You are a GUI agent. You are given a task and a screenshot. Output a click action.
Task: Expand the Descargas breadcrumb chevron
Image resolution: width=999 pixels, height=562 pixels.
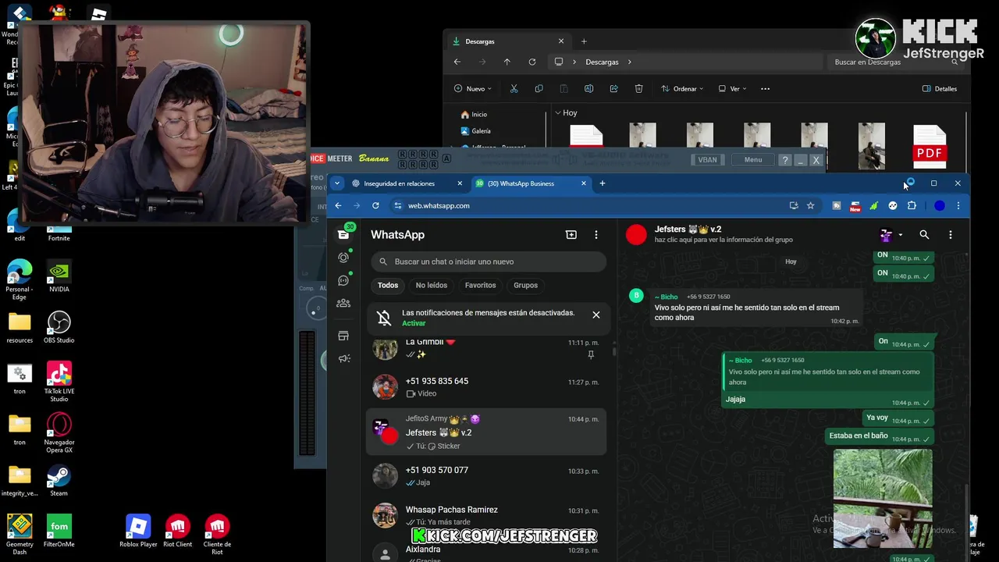pyautogui.click(x=629, y=62)
